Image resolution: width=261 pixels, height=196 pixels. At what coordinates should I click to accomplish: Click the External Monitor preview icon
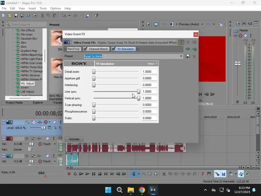156,24
